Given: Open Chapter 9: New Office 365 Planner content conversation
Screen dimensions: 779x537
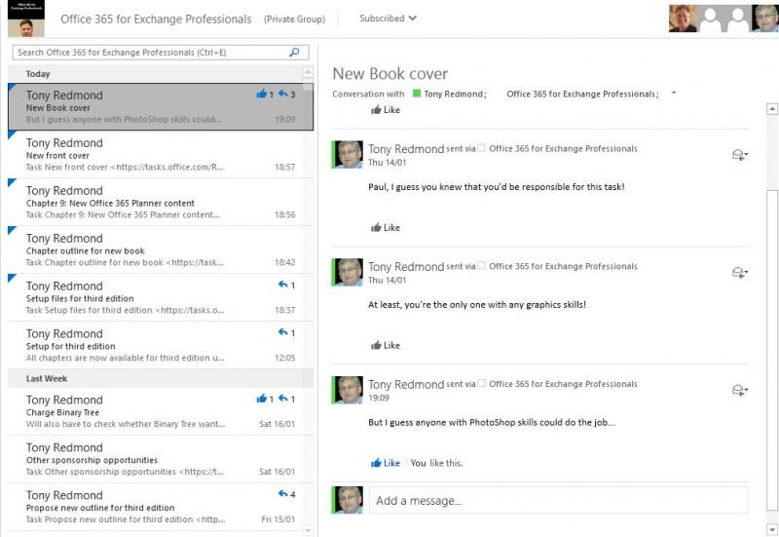Looking at the screenshot, I should pyautogui.click(x=160, y=203).
